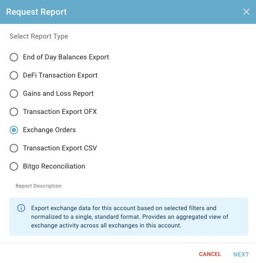Click NEXT to continue

[x=241, y=254]
